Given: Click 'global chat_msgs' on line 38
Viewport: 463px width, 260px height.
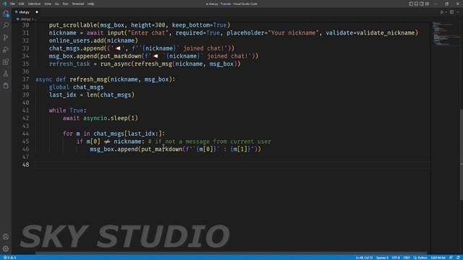Looking at the screenshot, I should click(76, 87).
